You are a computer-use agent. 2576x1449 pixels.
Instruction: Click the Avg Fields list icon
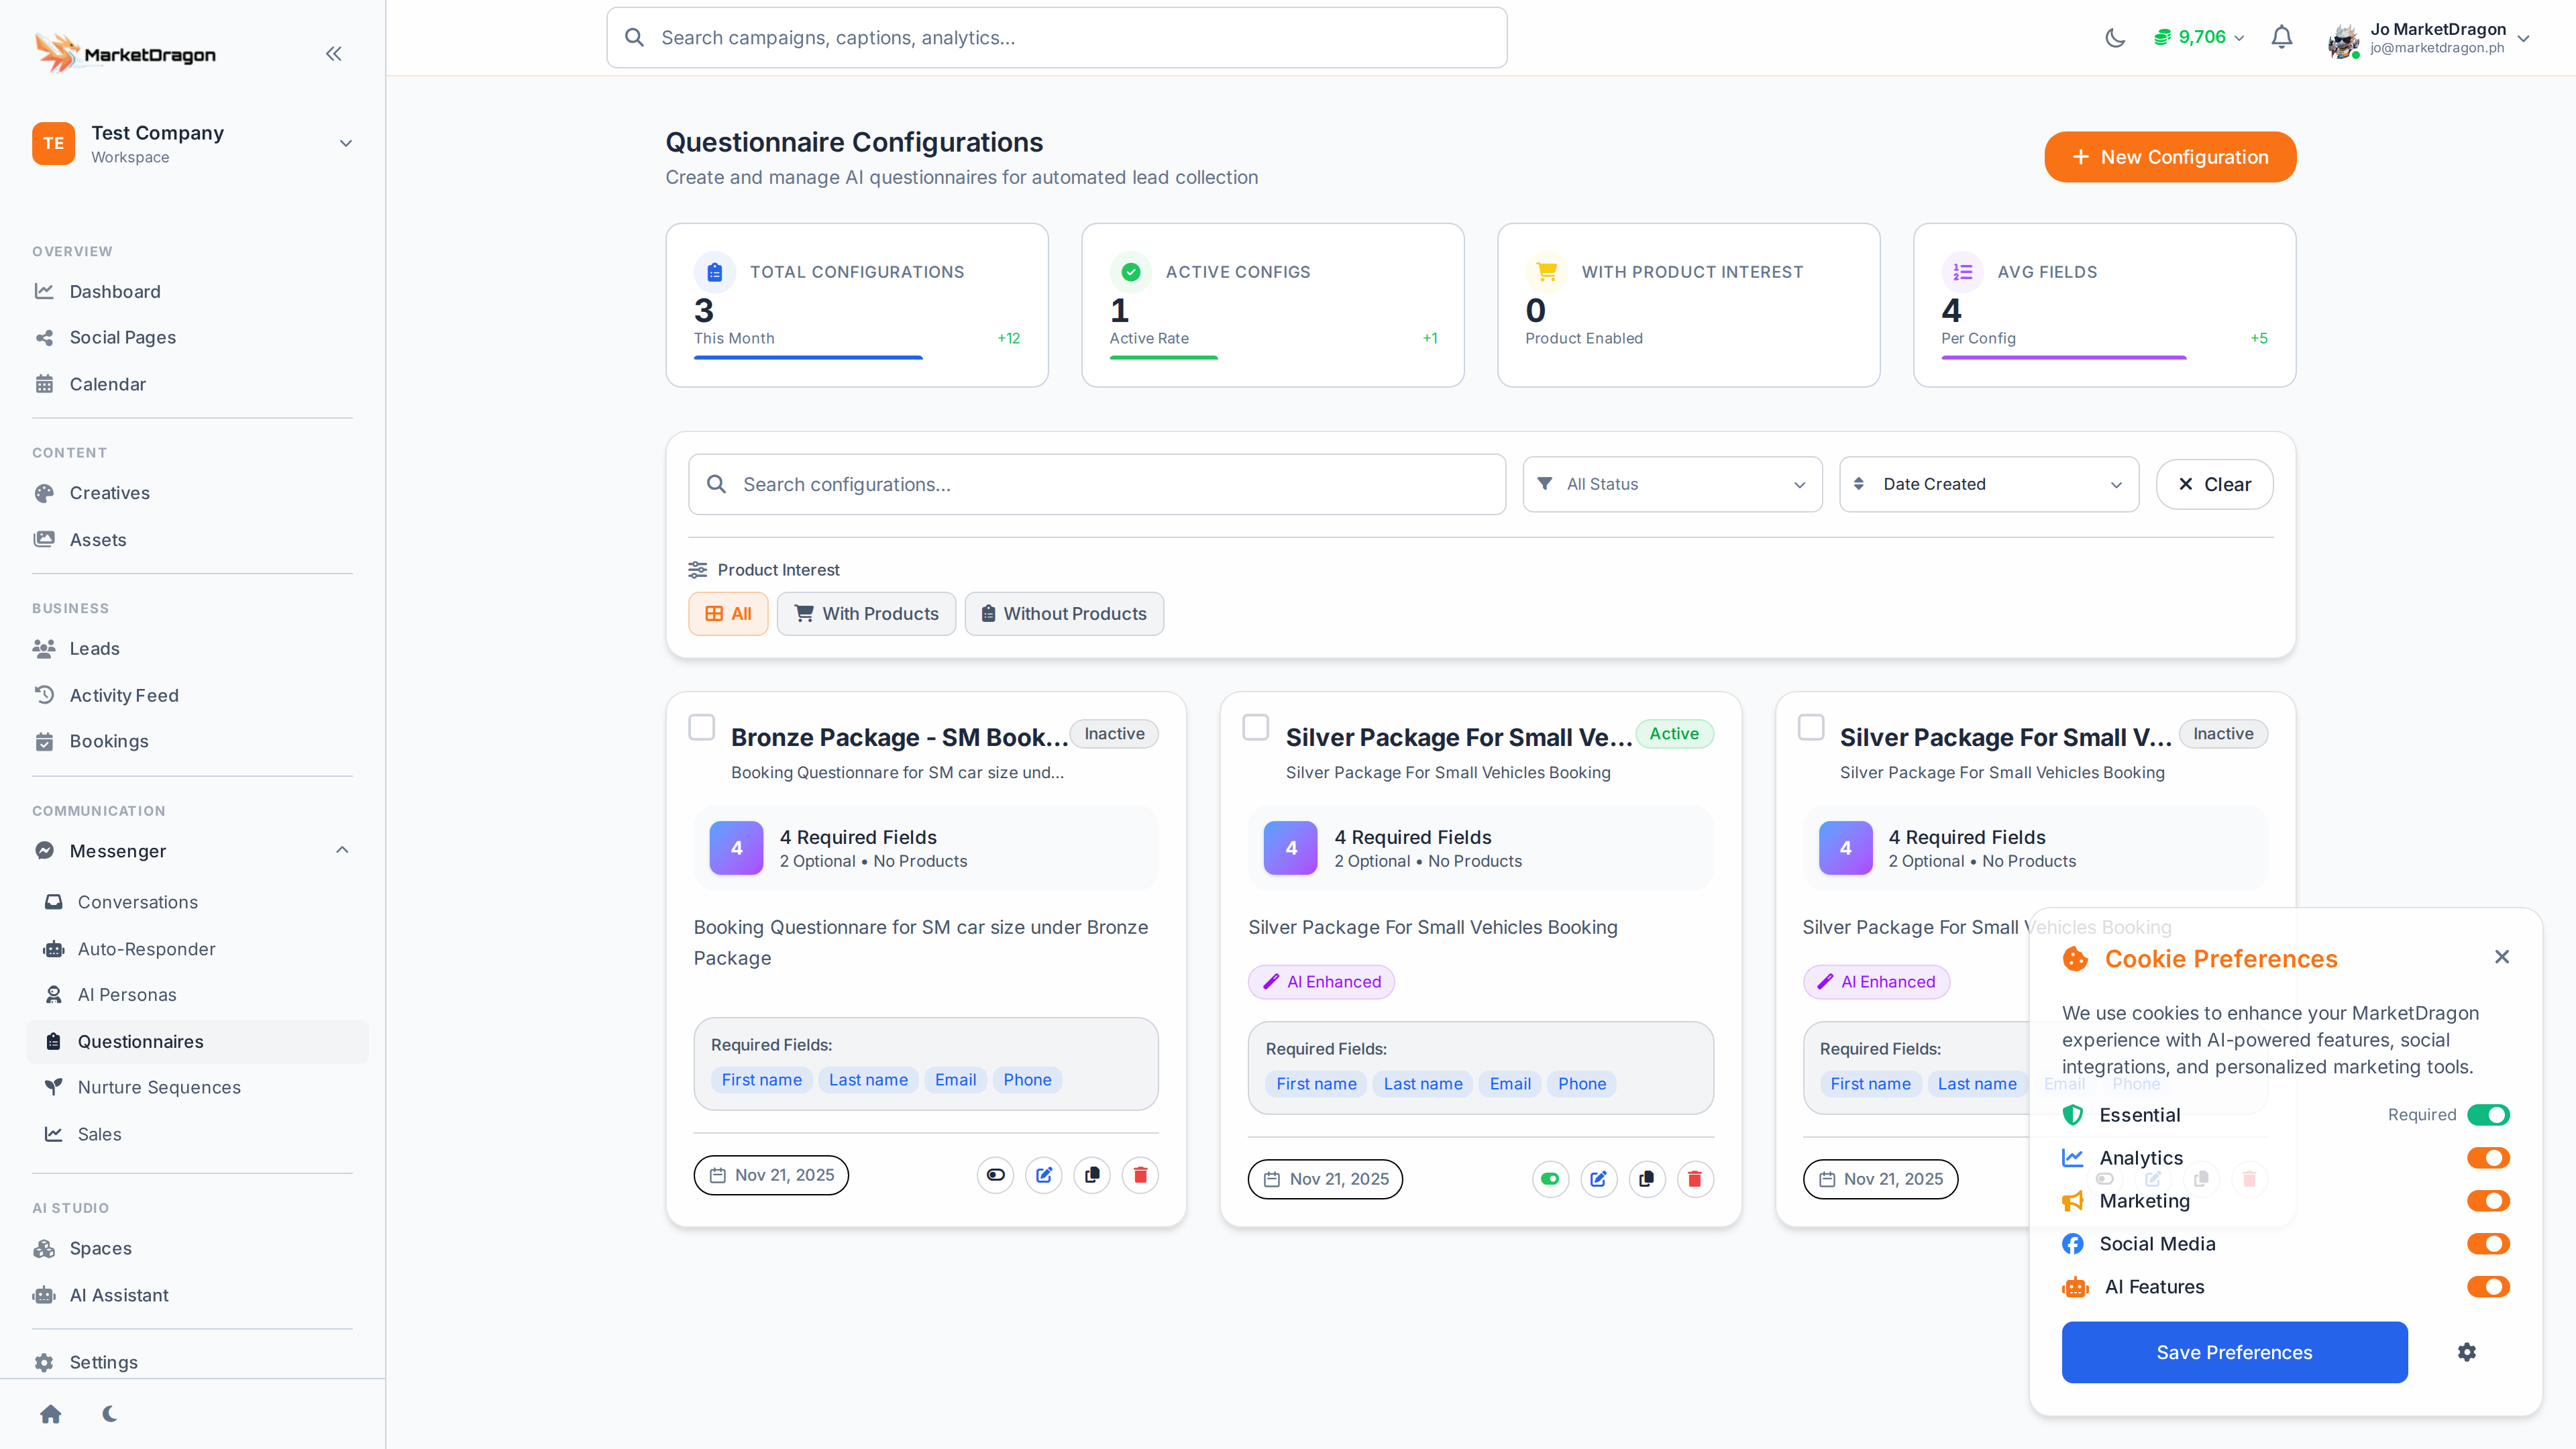point(1963,272)
